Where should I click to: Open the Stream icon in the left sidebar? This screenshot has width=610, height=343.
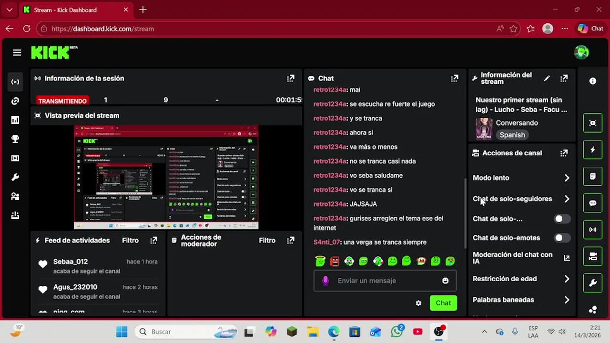(15, 82)
